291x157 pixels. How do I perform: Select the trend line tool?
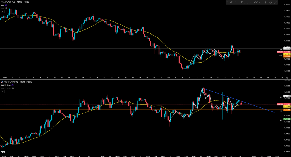click(275, 2)
